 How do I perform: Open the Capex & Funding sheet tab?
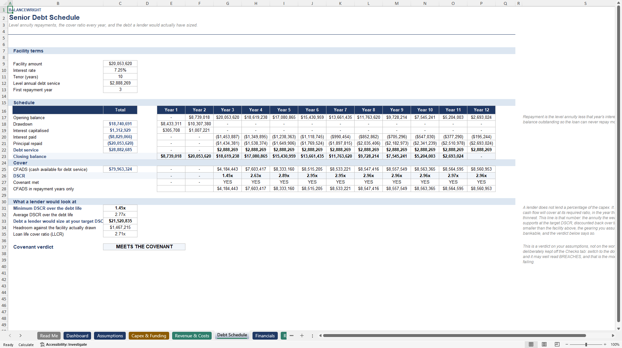coord(149,336)
